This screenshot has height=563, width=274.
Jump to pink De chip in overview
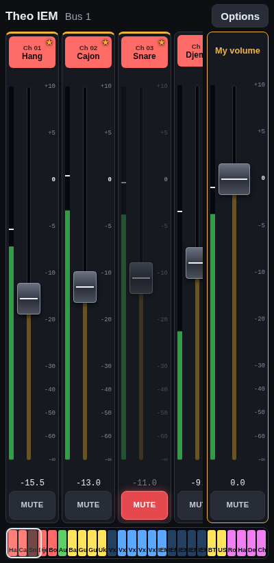coord(251,543)
